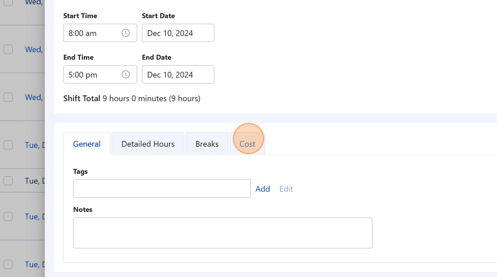Open the Detailed Hours tab
This screenshot has height=277, width=497.
pos(148,144)
